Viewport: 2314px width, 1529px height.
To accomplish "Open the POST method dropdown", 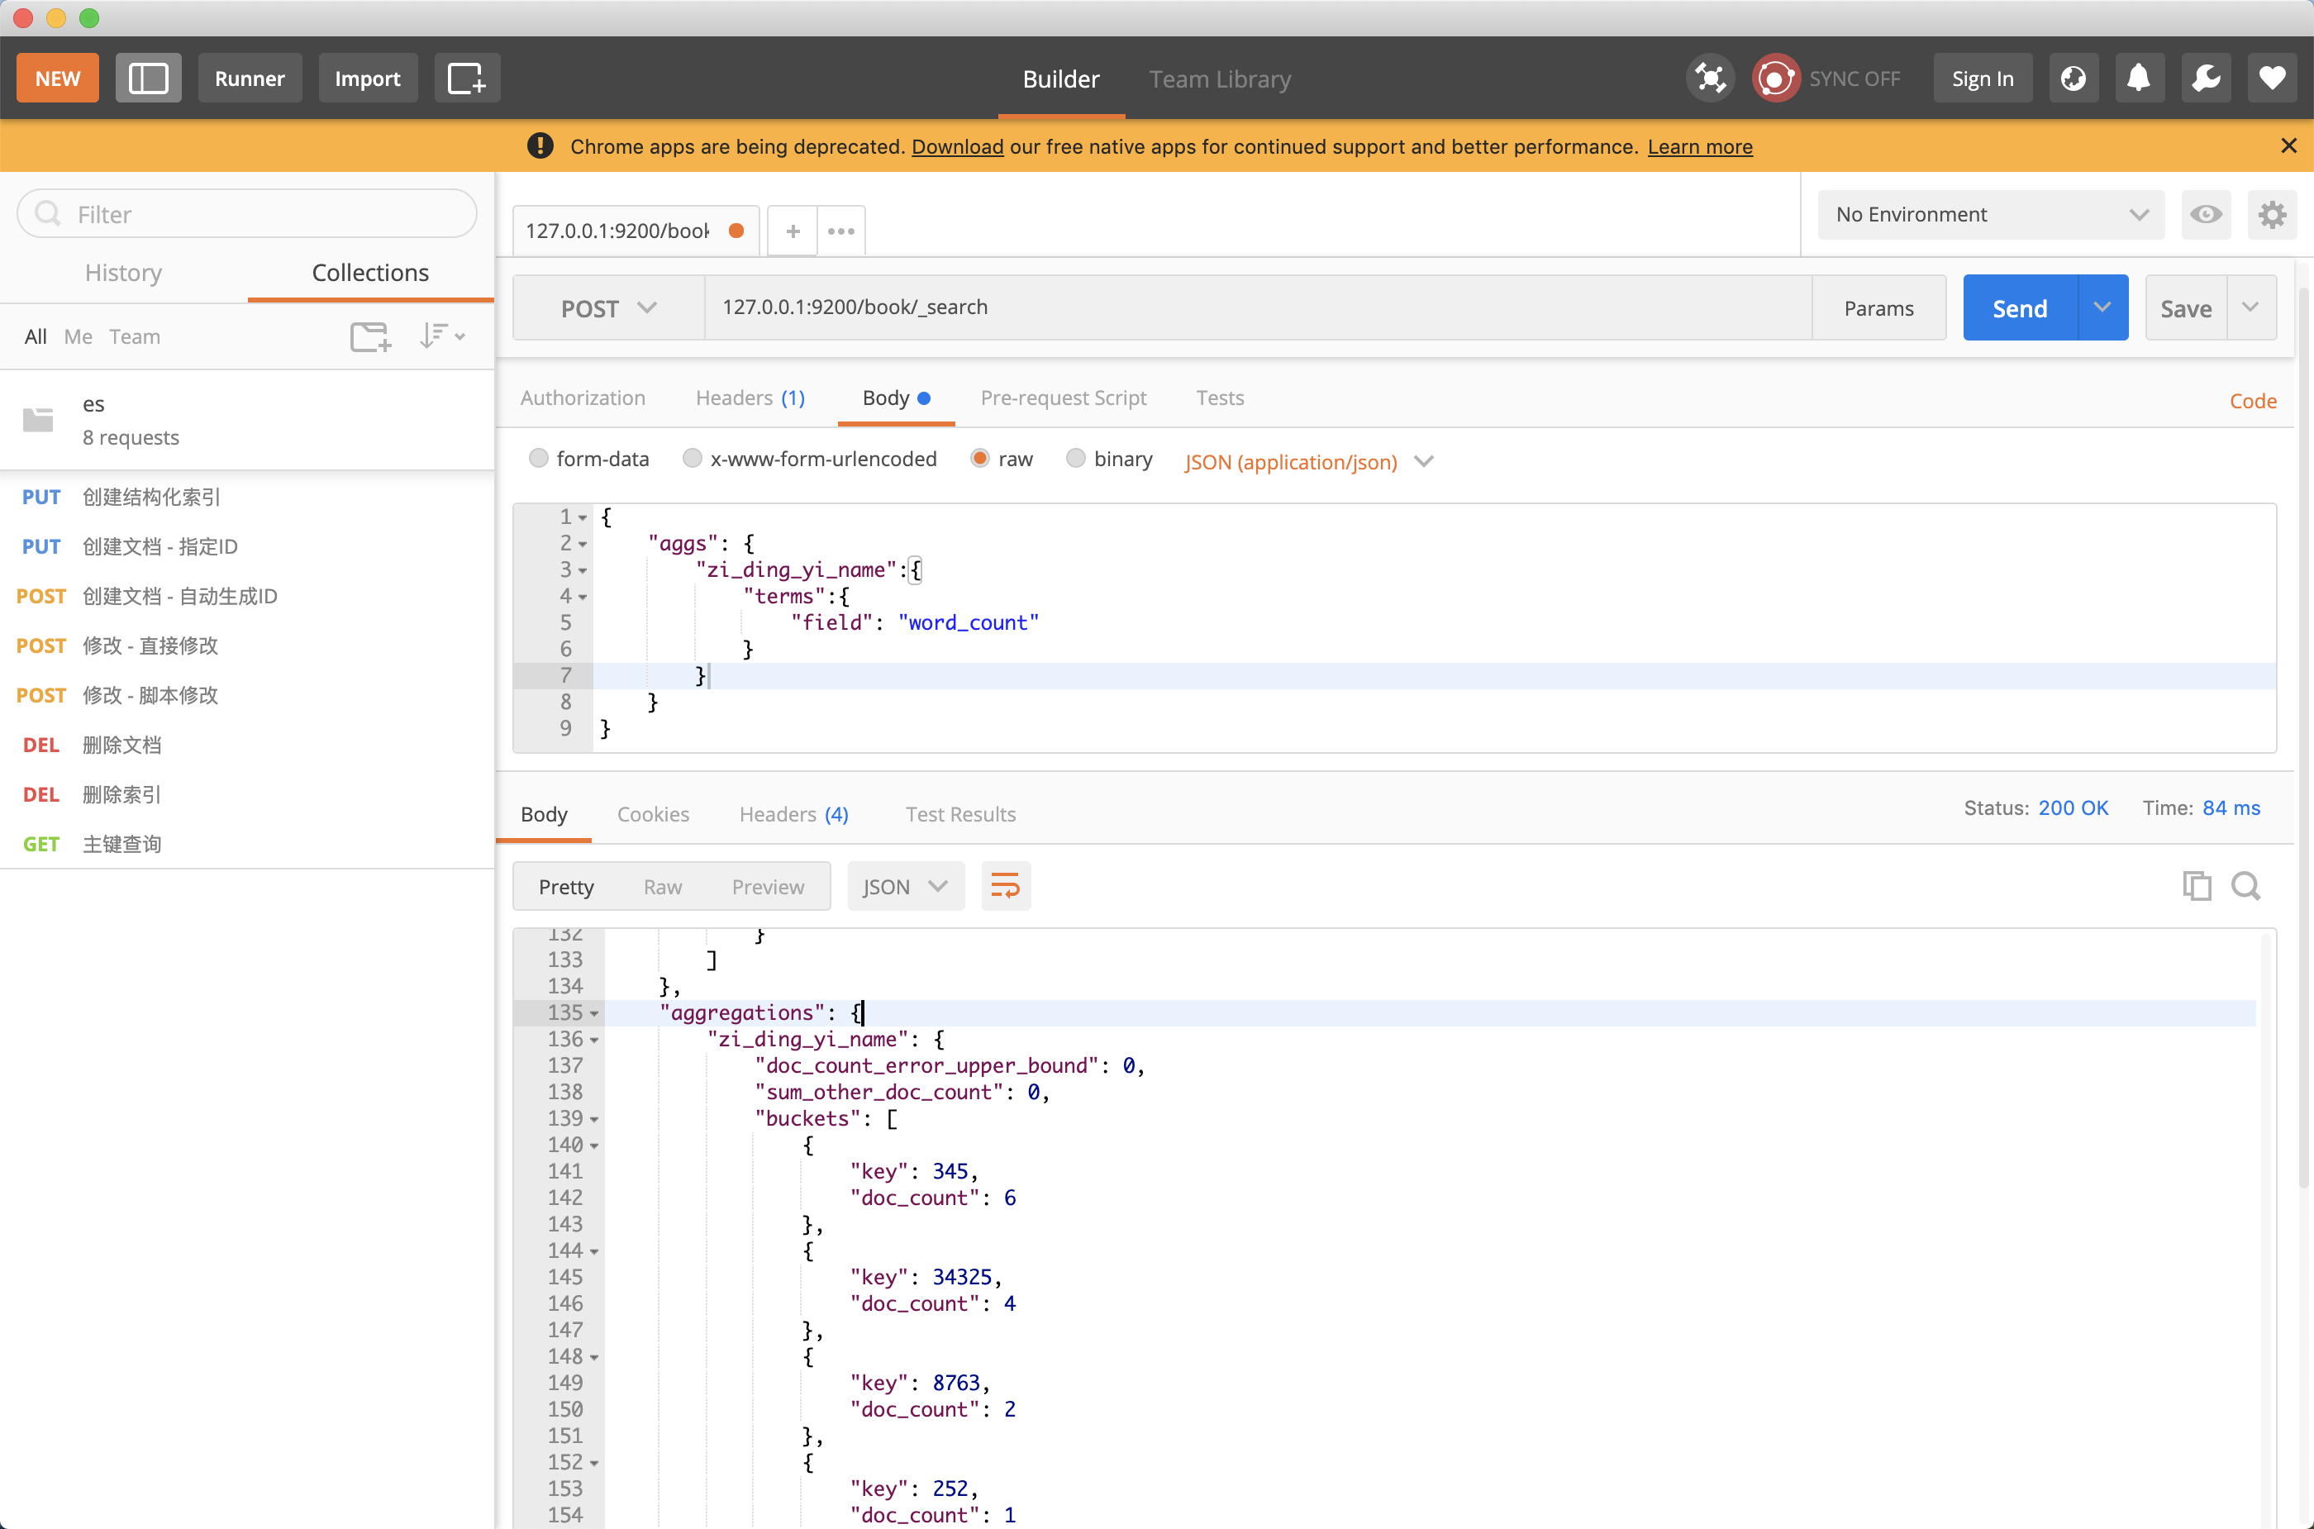I will (x=608, y=308).
